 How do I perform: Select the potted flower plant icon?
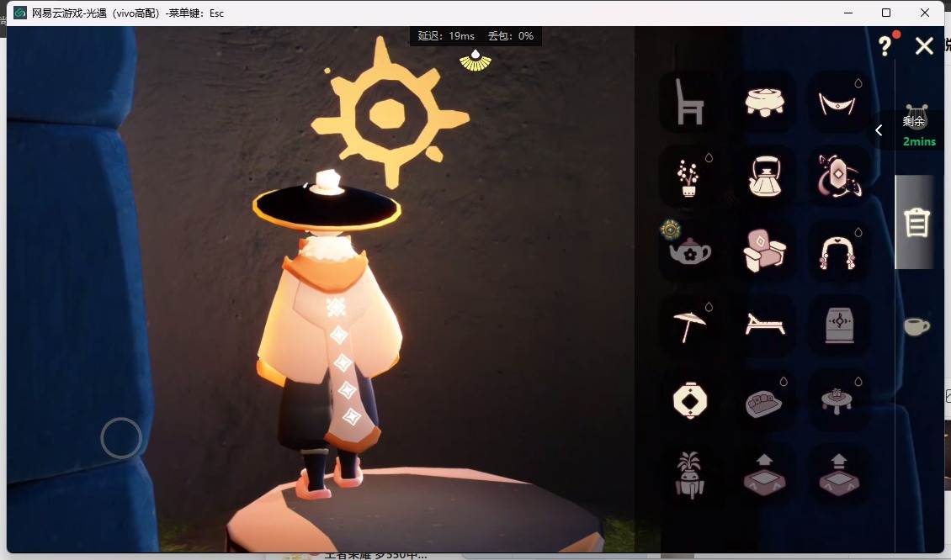tap(689, 177)
